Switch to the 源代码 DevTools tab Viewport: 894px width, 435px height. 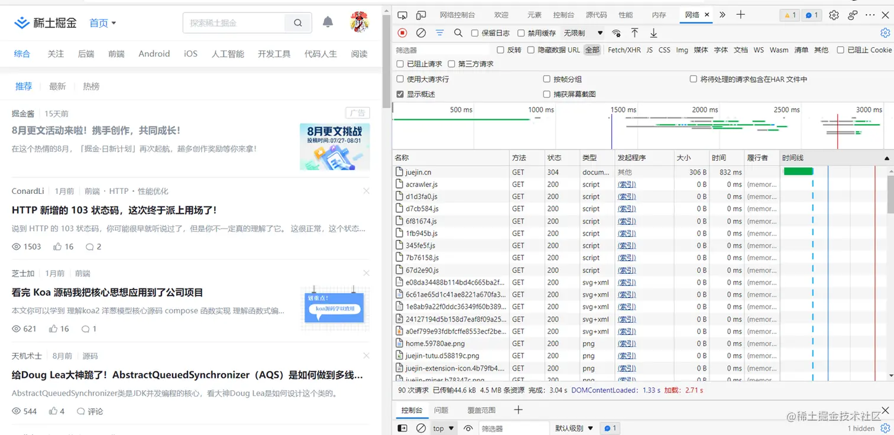[x=596, y=15]
